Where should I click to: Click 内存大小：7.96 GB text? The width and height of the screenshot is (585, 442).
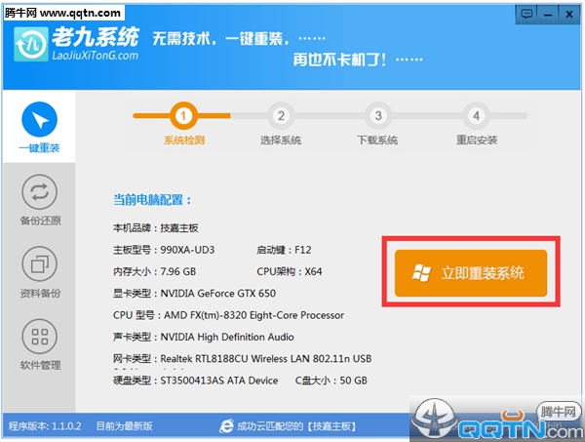[154, 271]
